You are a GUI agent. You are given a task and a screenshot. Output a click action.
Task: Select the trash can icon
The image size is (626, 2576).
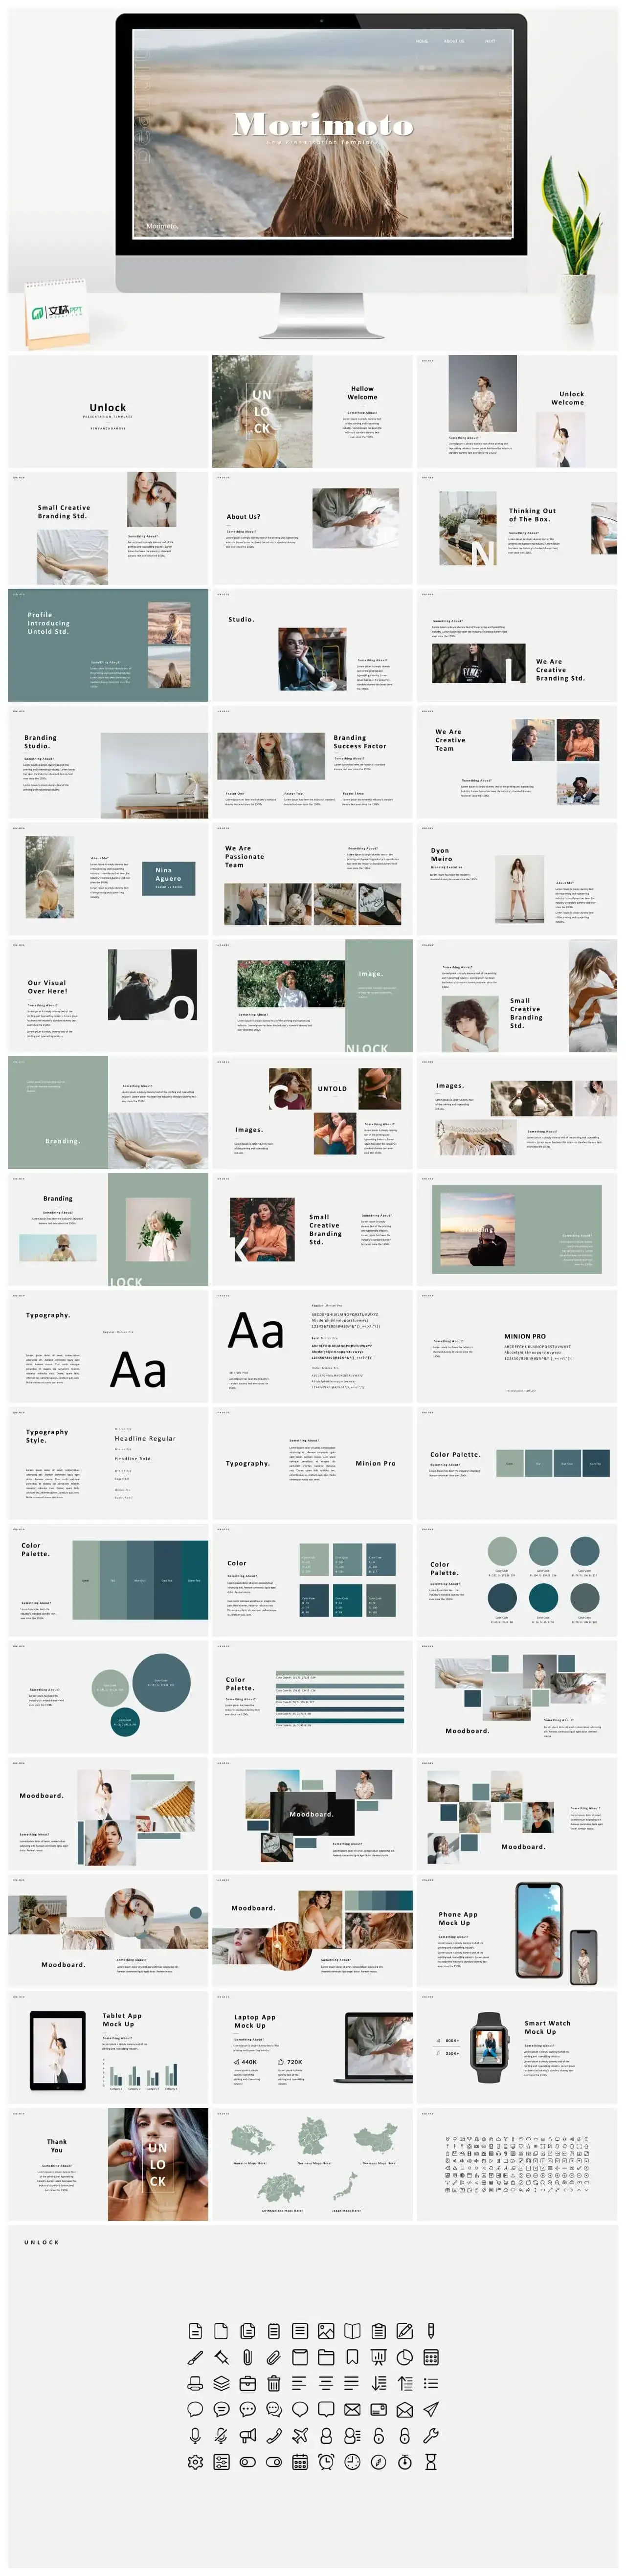[273, 2383]
